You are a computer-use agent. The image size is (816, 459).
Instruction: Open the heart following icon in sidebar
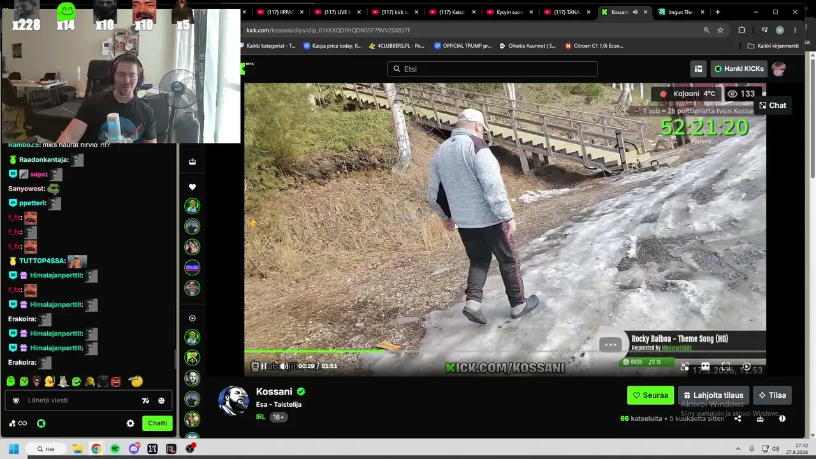click(193, 187)
